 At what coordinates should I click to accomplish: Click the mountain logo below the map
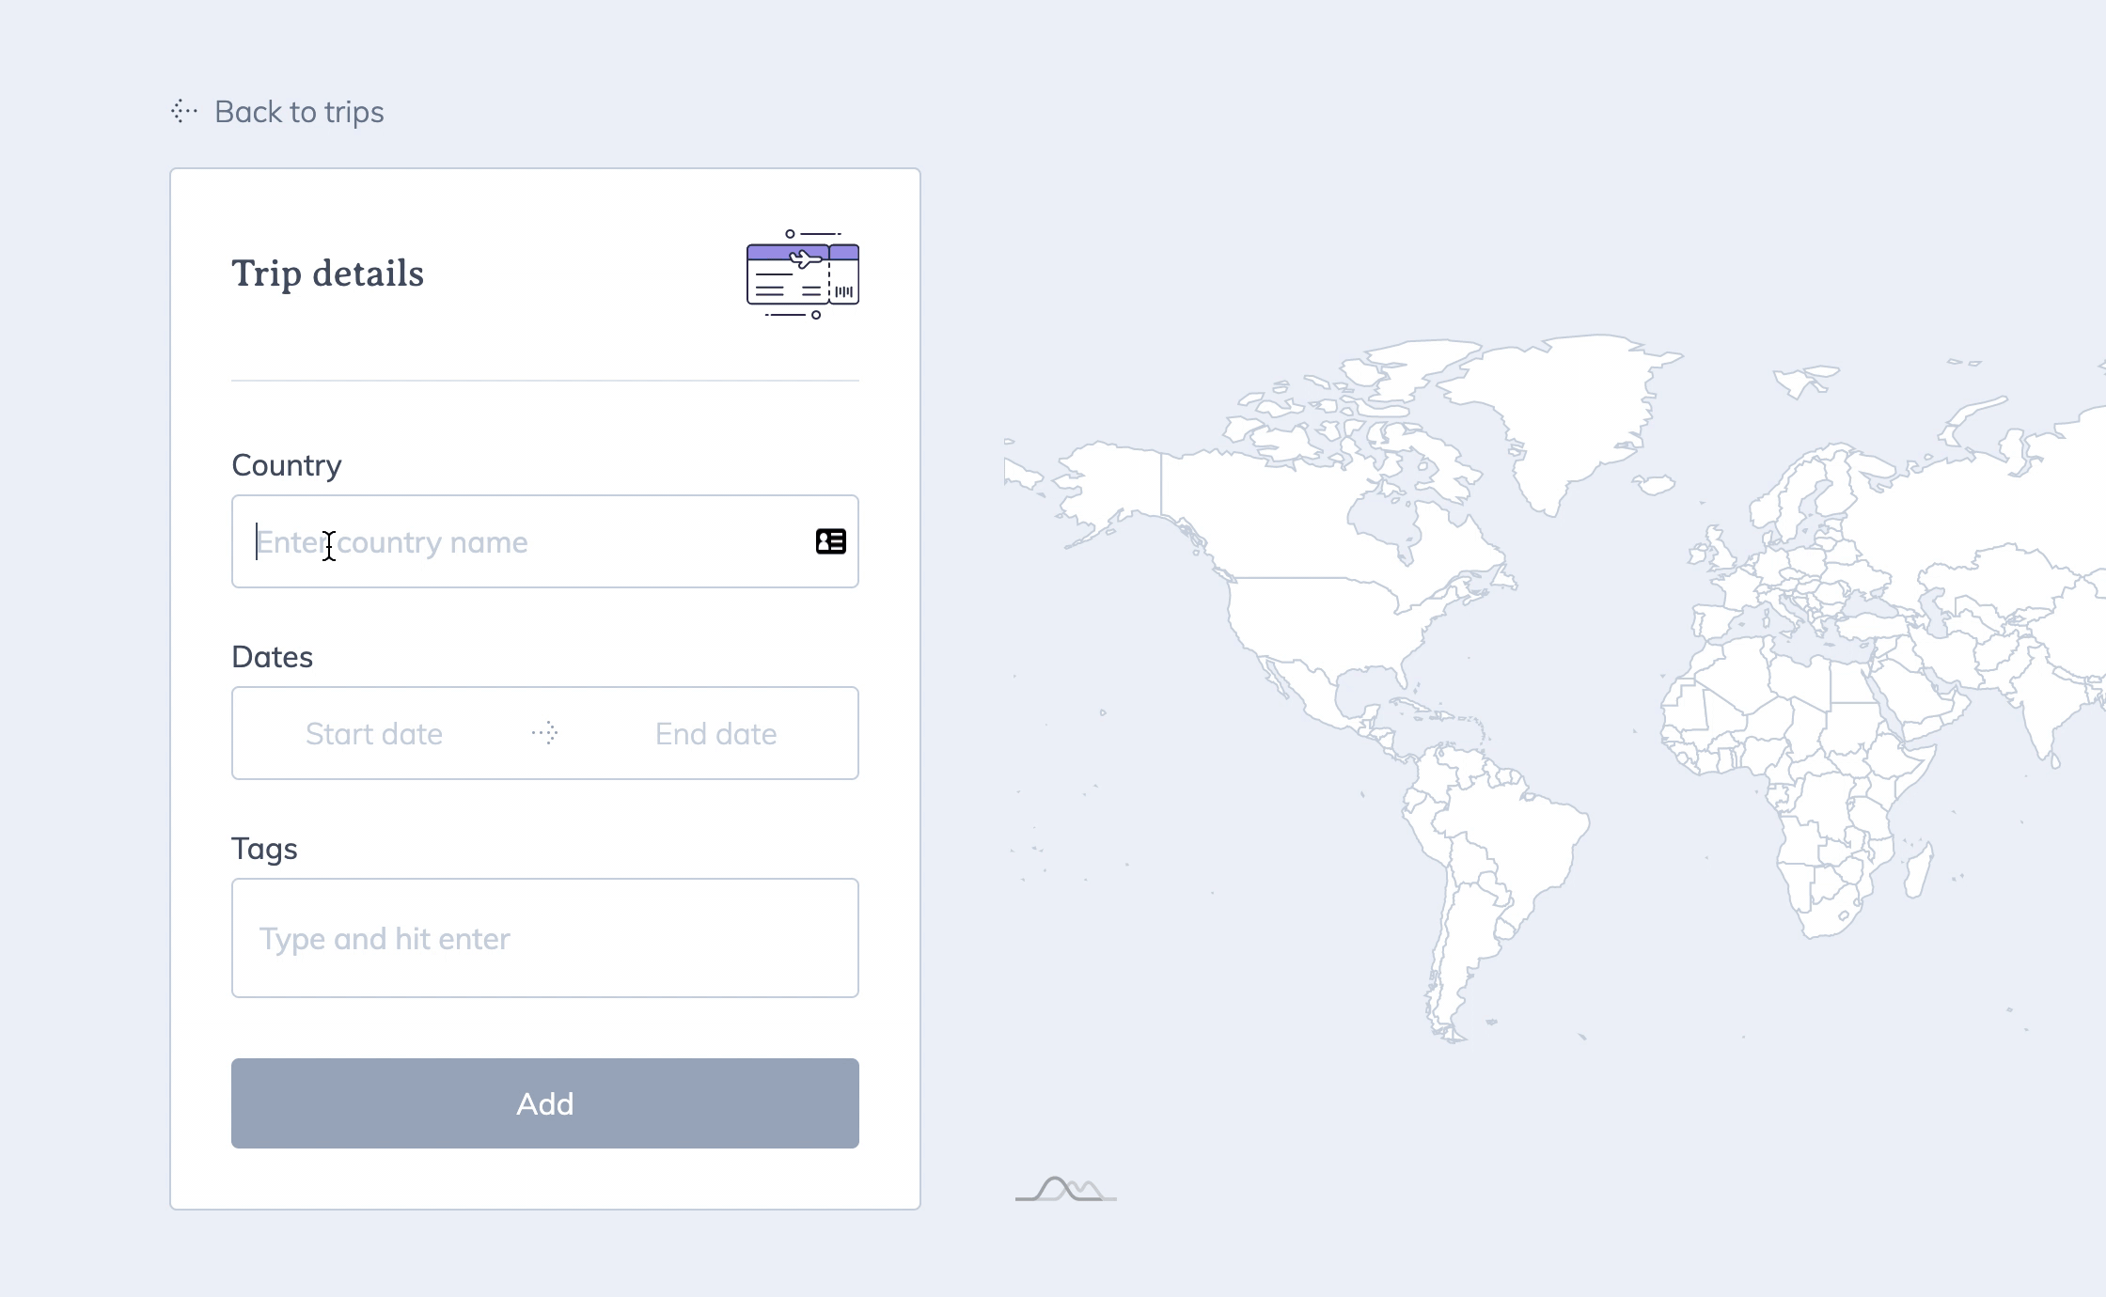coord(1066,1190)
